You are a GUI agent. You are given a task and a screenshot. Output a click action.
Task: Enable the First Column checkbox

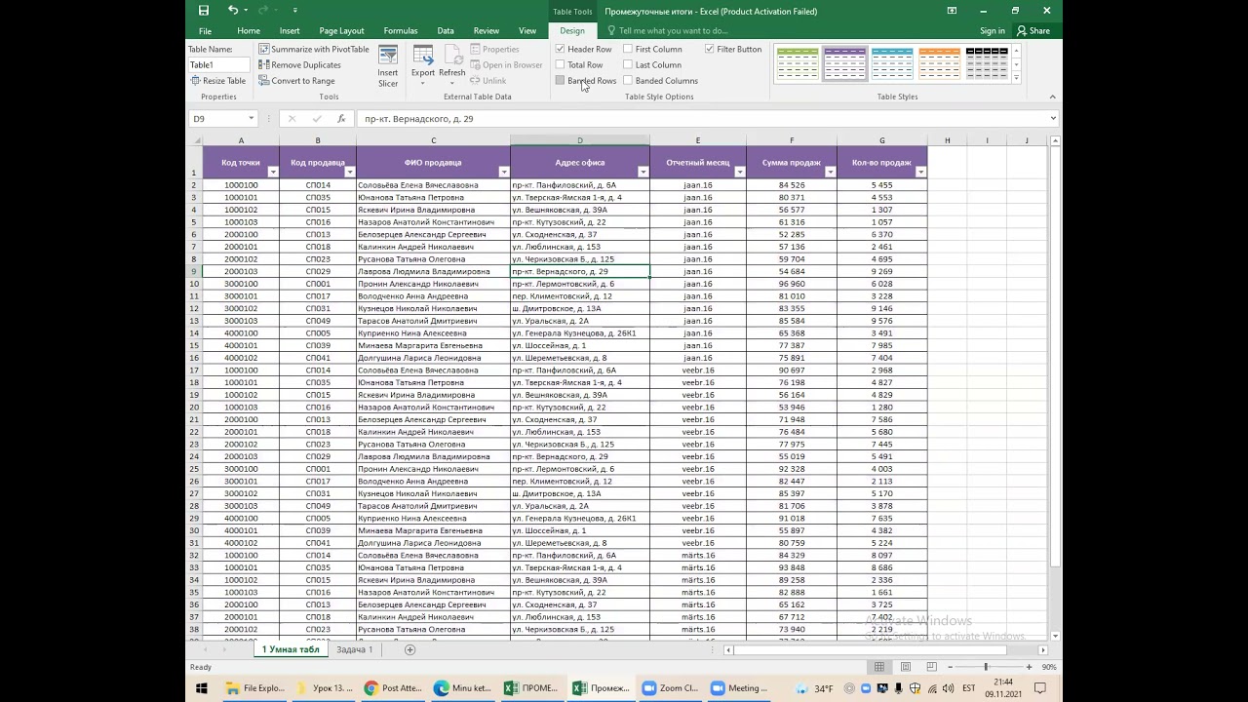[628, 49]
